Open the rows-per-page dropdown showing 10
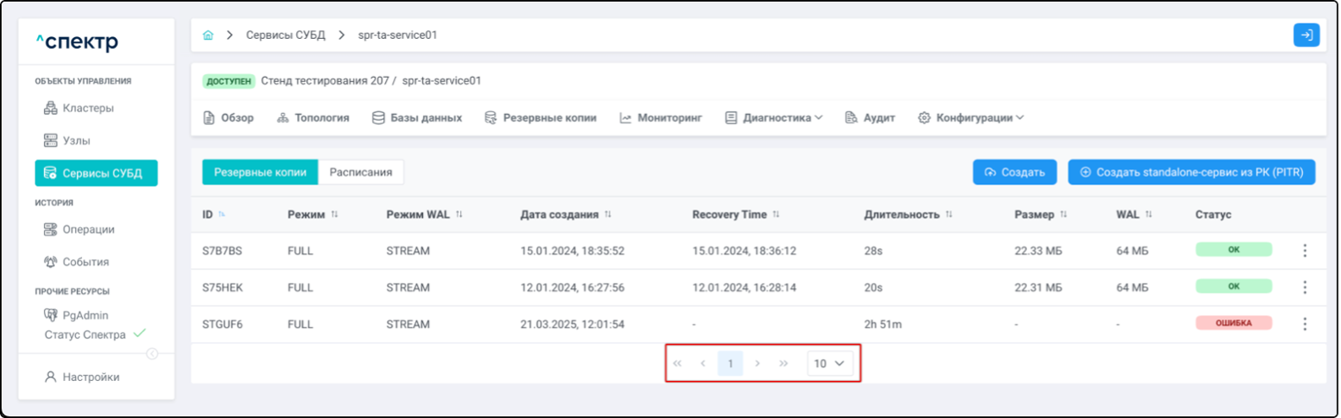The image size is (1341, 418). [x=829, y=364]
